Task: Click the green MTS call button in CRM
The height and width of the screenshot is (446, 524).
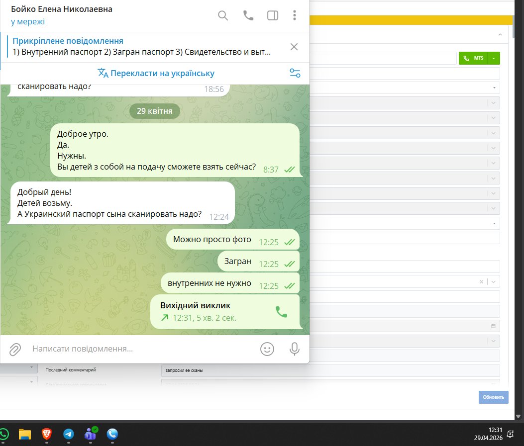Action: [474, 58]
